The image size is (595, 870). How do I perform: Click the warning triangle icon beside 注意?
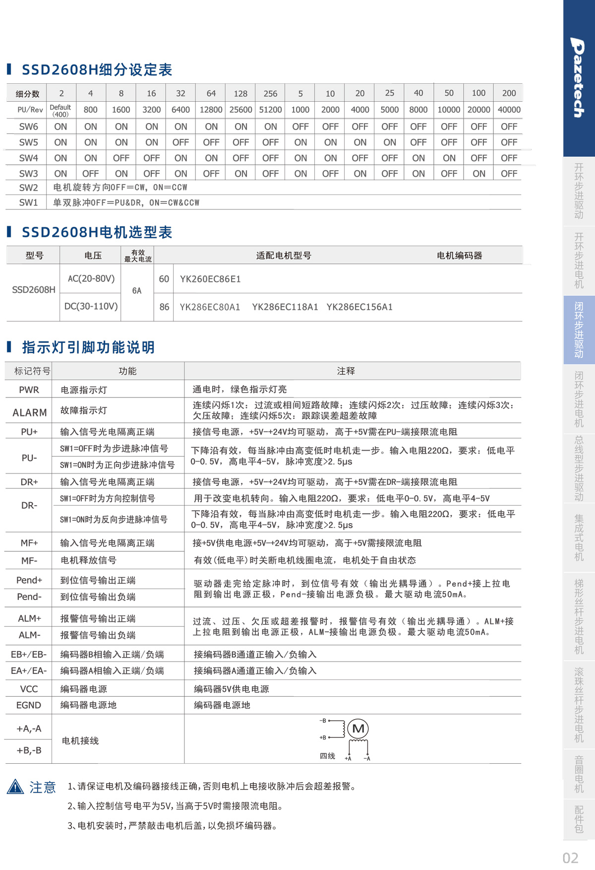[15, 787]
